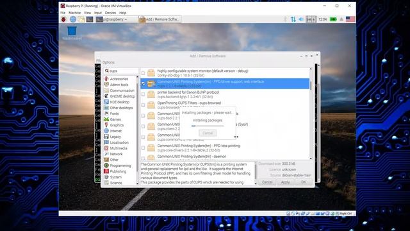Select the Legacy floppy disk category icon
The image size is (410, 231).
106,137
